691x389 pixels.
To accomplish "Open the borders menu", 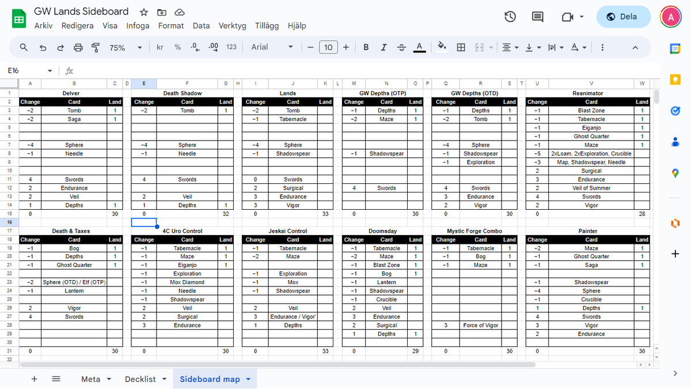I will point(461,47).
